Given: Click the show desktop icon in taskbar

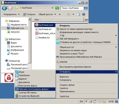Looking at the screenshot, I should click(x=117, y=101).
